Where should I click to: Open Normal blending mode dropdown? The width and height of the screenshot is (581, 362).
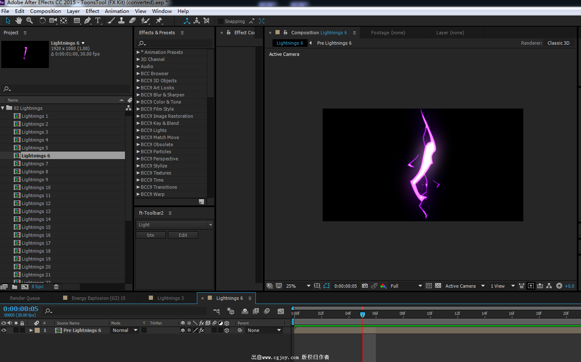125,330
